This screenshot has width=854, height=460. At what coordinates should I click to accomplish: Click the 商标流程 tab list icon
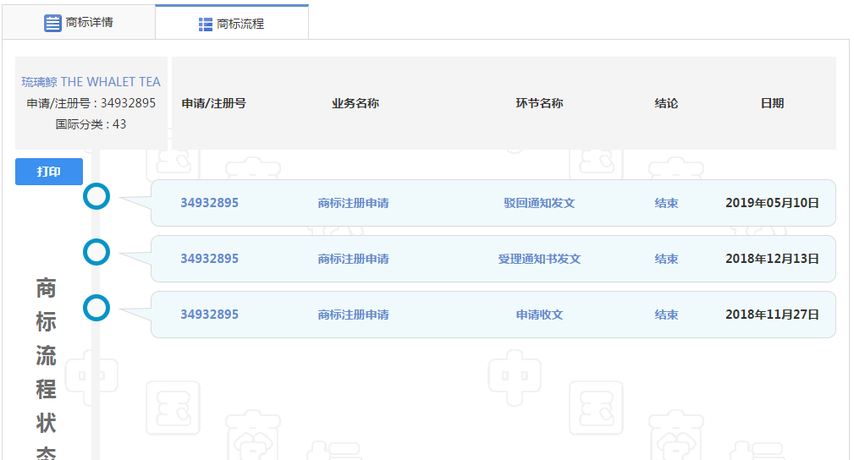pos(206,25)
